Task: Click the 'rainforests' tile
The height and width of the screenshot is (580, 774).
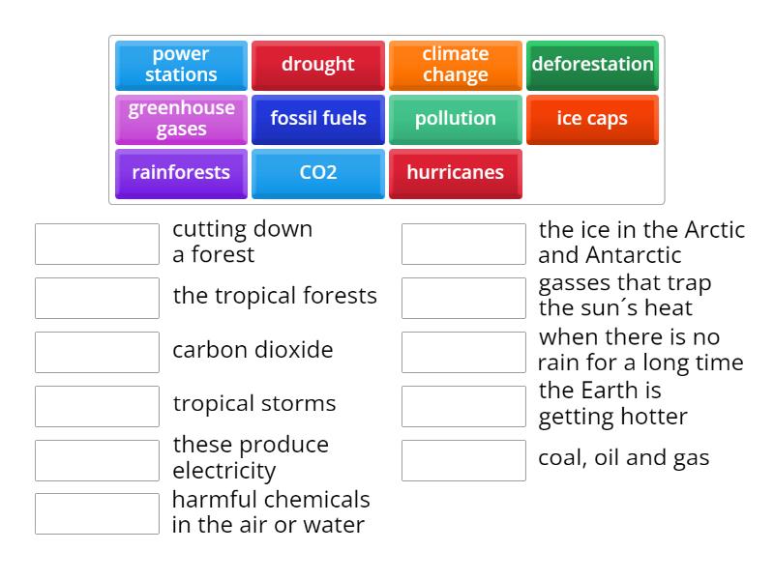Action: tap(180, 173)
